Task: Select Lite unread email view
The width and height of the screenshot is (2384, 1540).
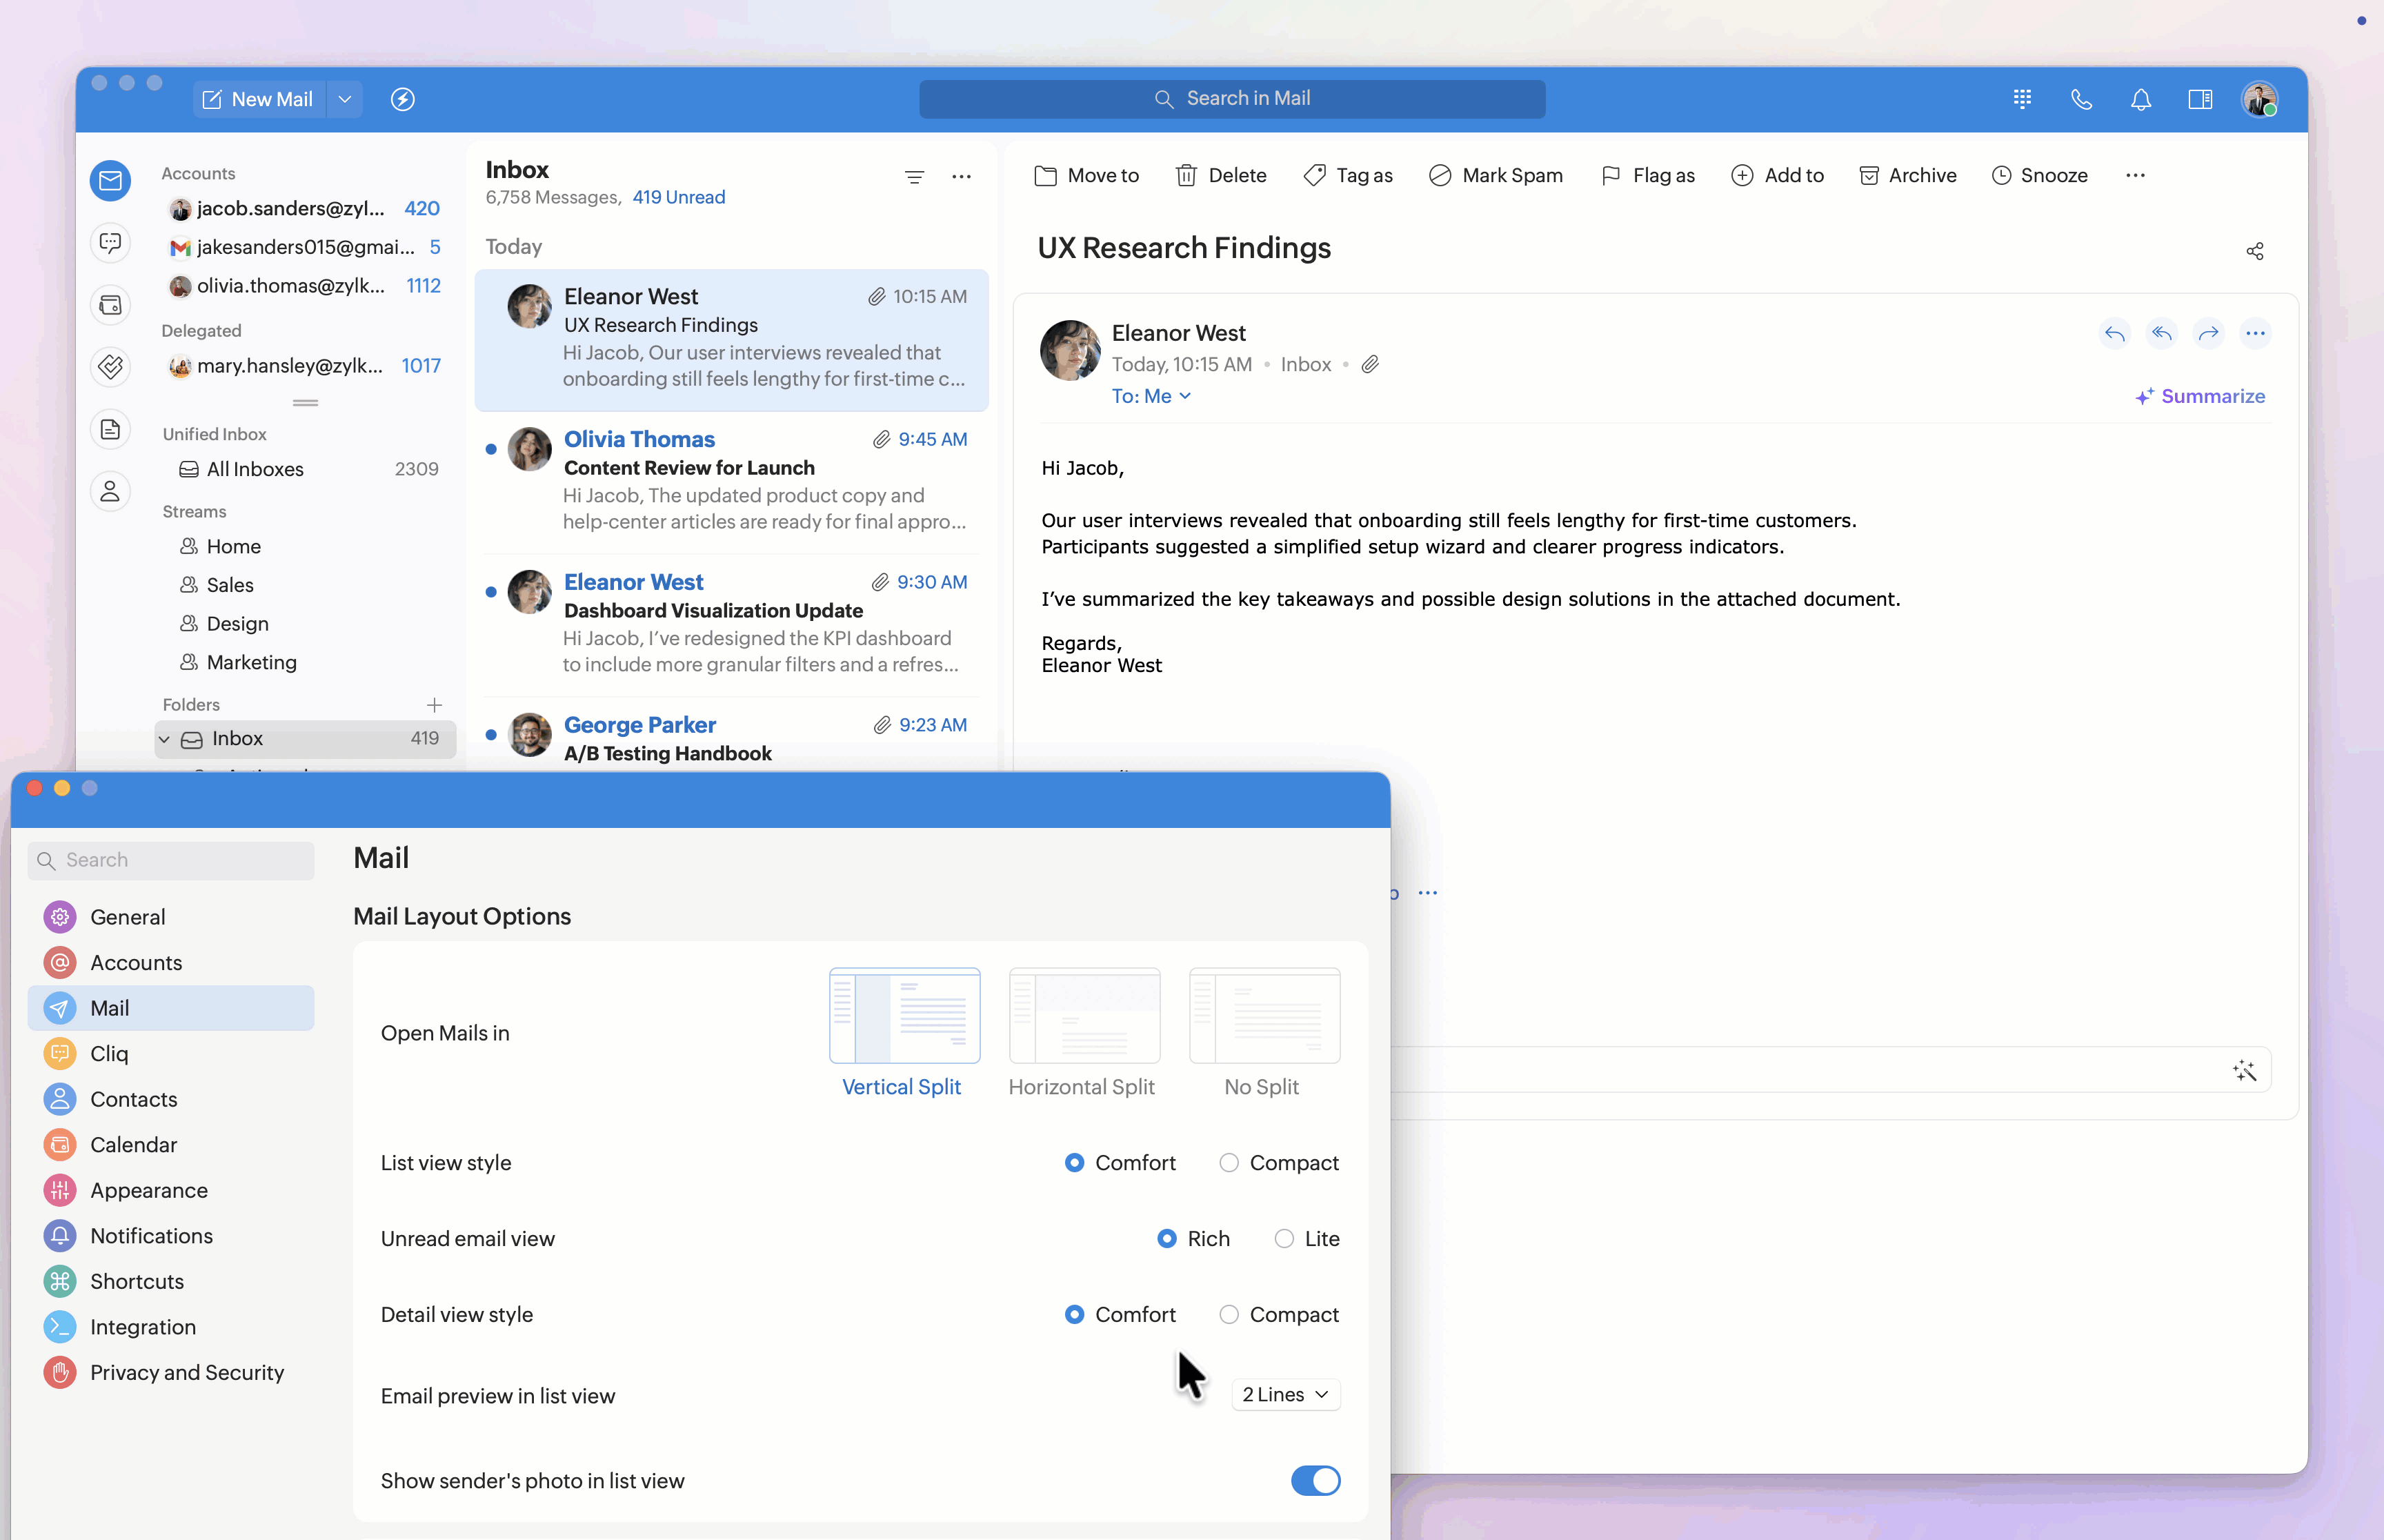Action: pos(1284,1239)
